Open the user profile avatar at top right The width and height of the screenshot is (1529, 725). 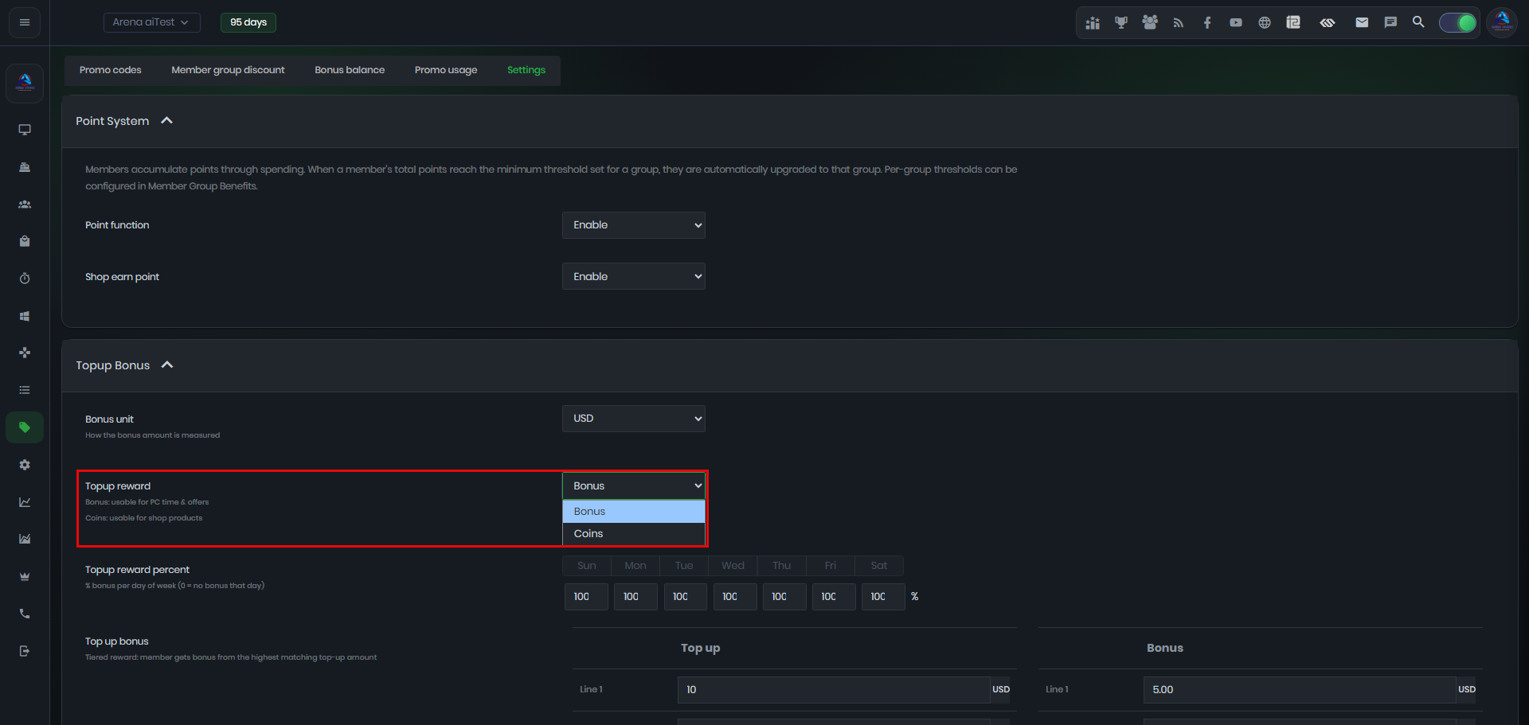(x=1502, y=22)
